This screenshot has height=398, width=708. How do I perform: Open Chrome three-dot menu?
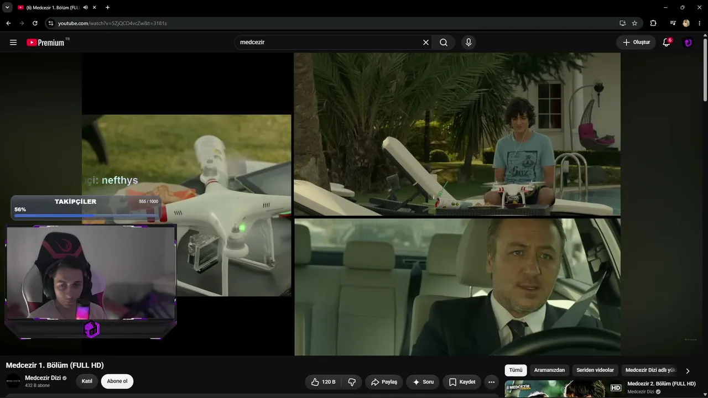(700, 23)
